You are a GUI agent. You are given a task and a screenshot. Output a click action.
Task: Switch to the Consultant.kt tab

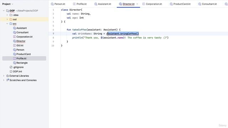point(208,4)
